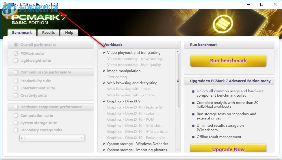Enable the Creativity suite checkbox
The height and width of the screenshot is (160, 282).
tap(16, 95)
